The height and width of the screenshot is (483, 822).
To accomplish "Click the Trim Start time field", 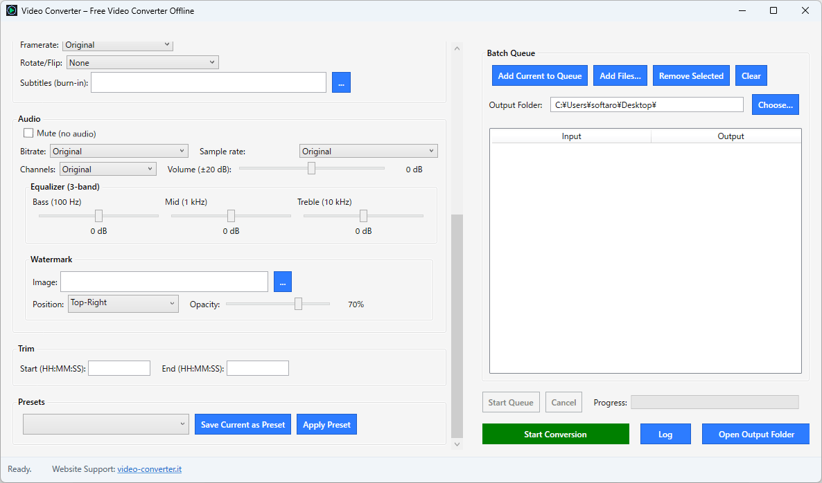I will 119,368.
